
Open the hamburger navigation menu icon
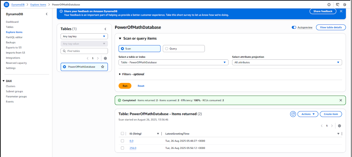[6, 4]
